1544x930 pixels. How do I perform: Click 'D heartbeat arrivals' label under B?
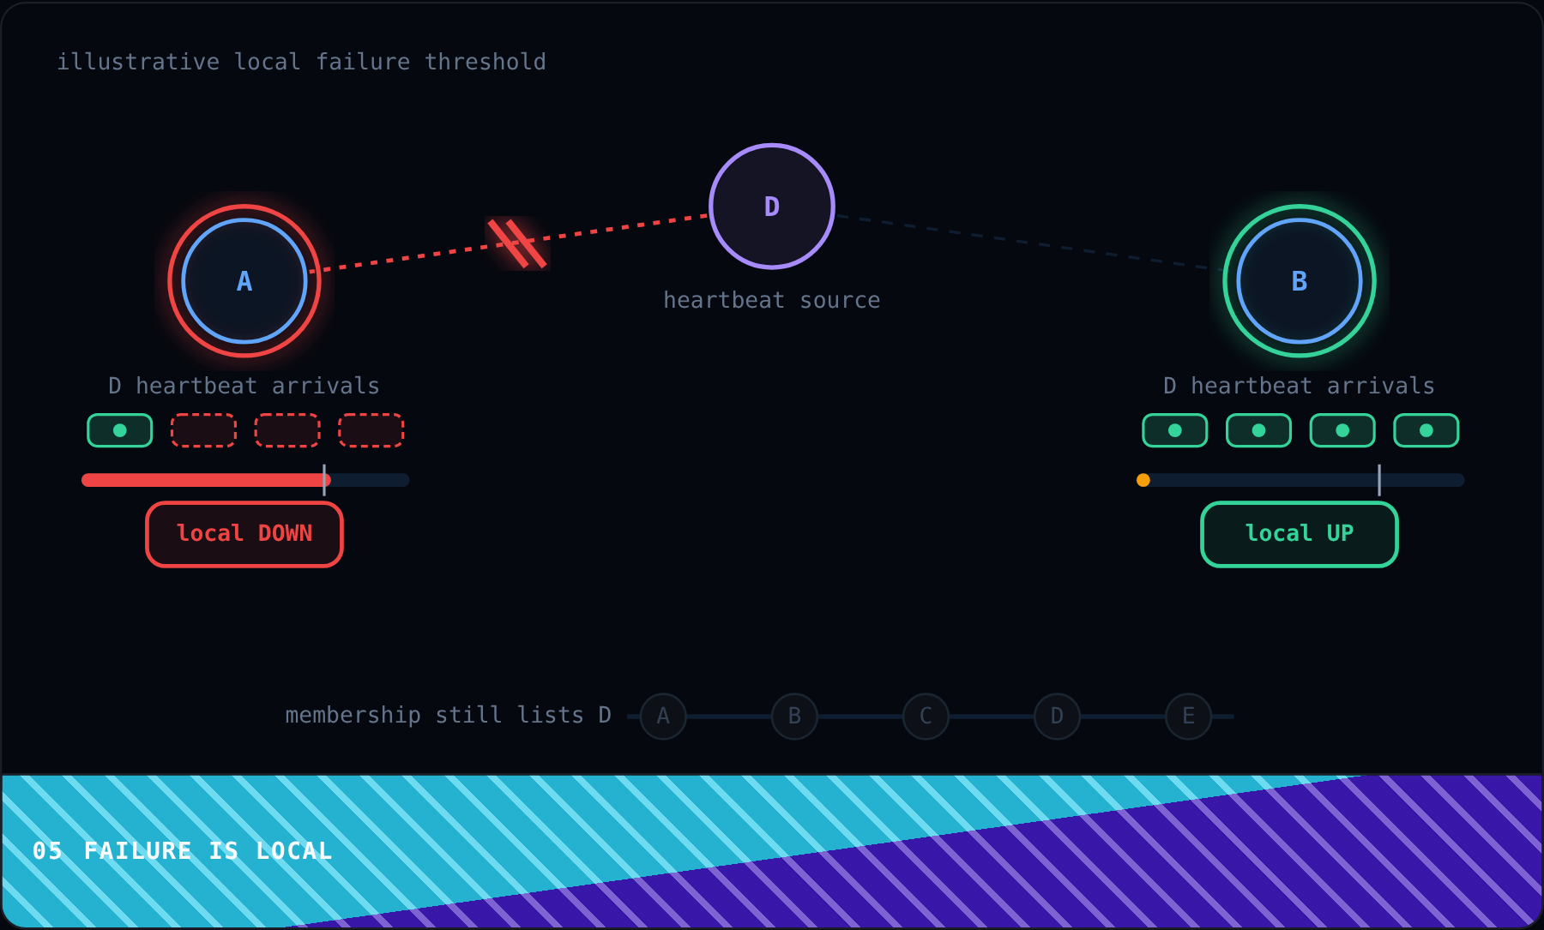pyautogui.click(x=1300, y=386)
